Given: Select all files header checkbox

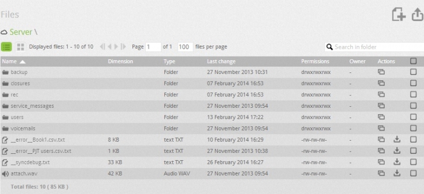Looking at the screenshot, I should (x=413, y=61).
